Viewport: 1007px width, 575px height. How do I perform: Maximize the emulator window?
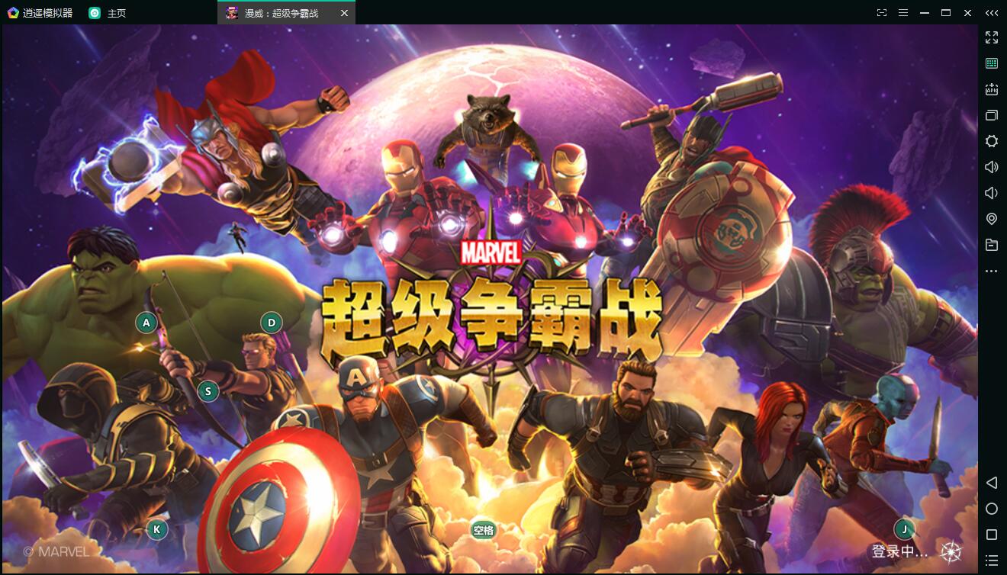click(x=946, y=13)
